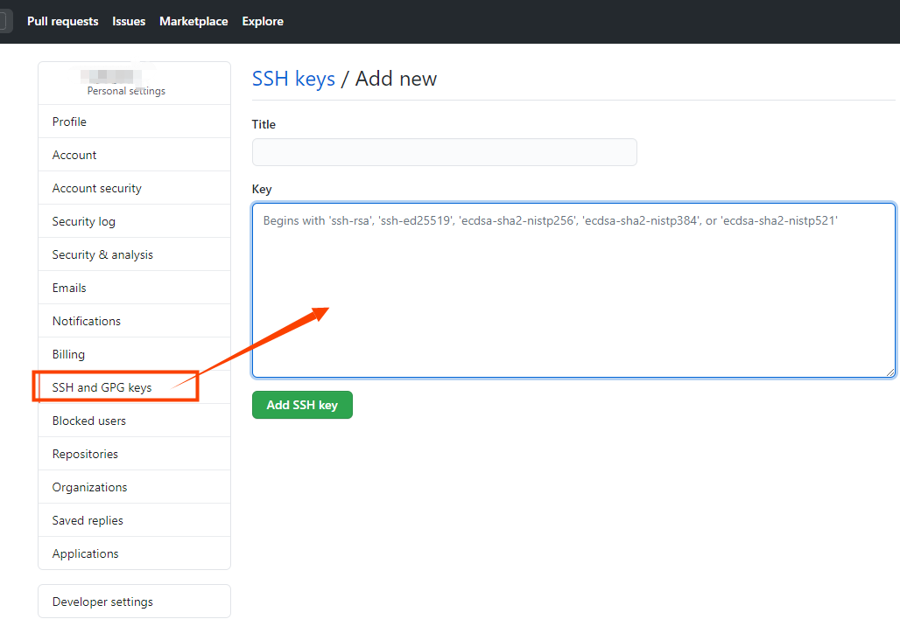Go to Emails settings
This screenshot has height=640, width=900.
point(134,288)
